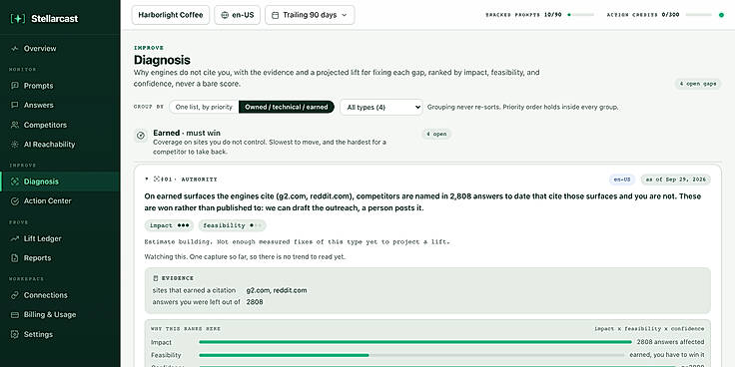Open the AI Reachability page
Screen dimensions: 735x367
click(60, 145)
